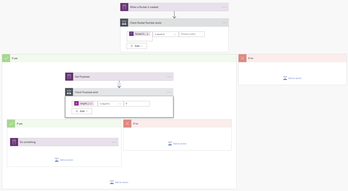Remove the length(...) expression token
The height and width of the screenshot is (191, 348).
pyautogui.click(x=91, y=104)
